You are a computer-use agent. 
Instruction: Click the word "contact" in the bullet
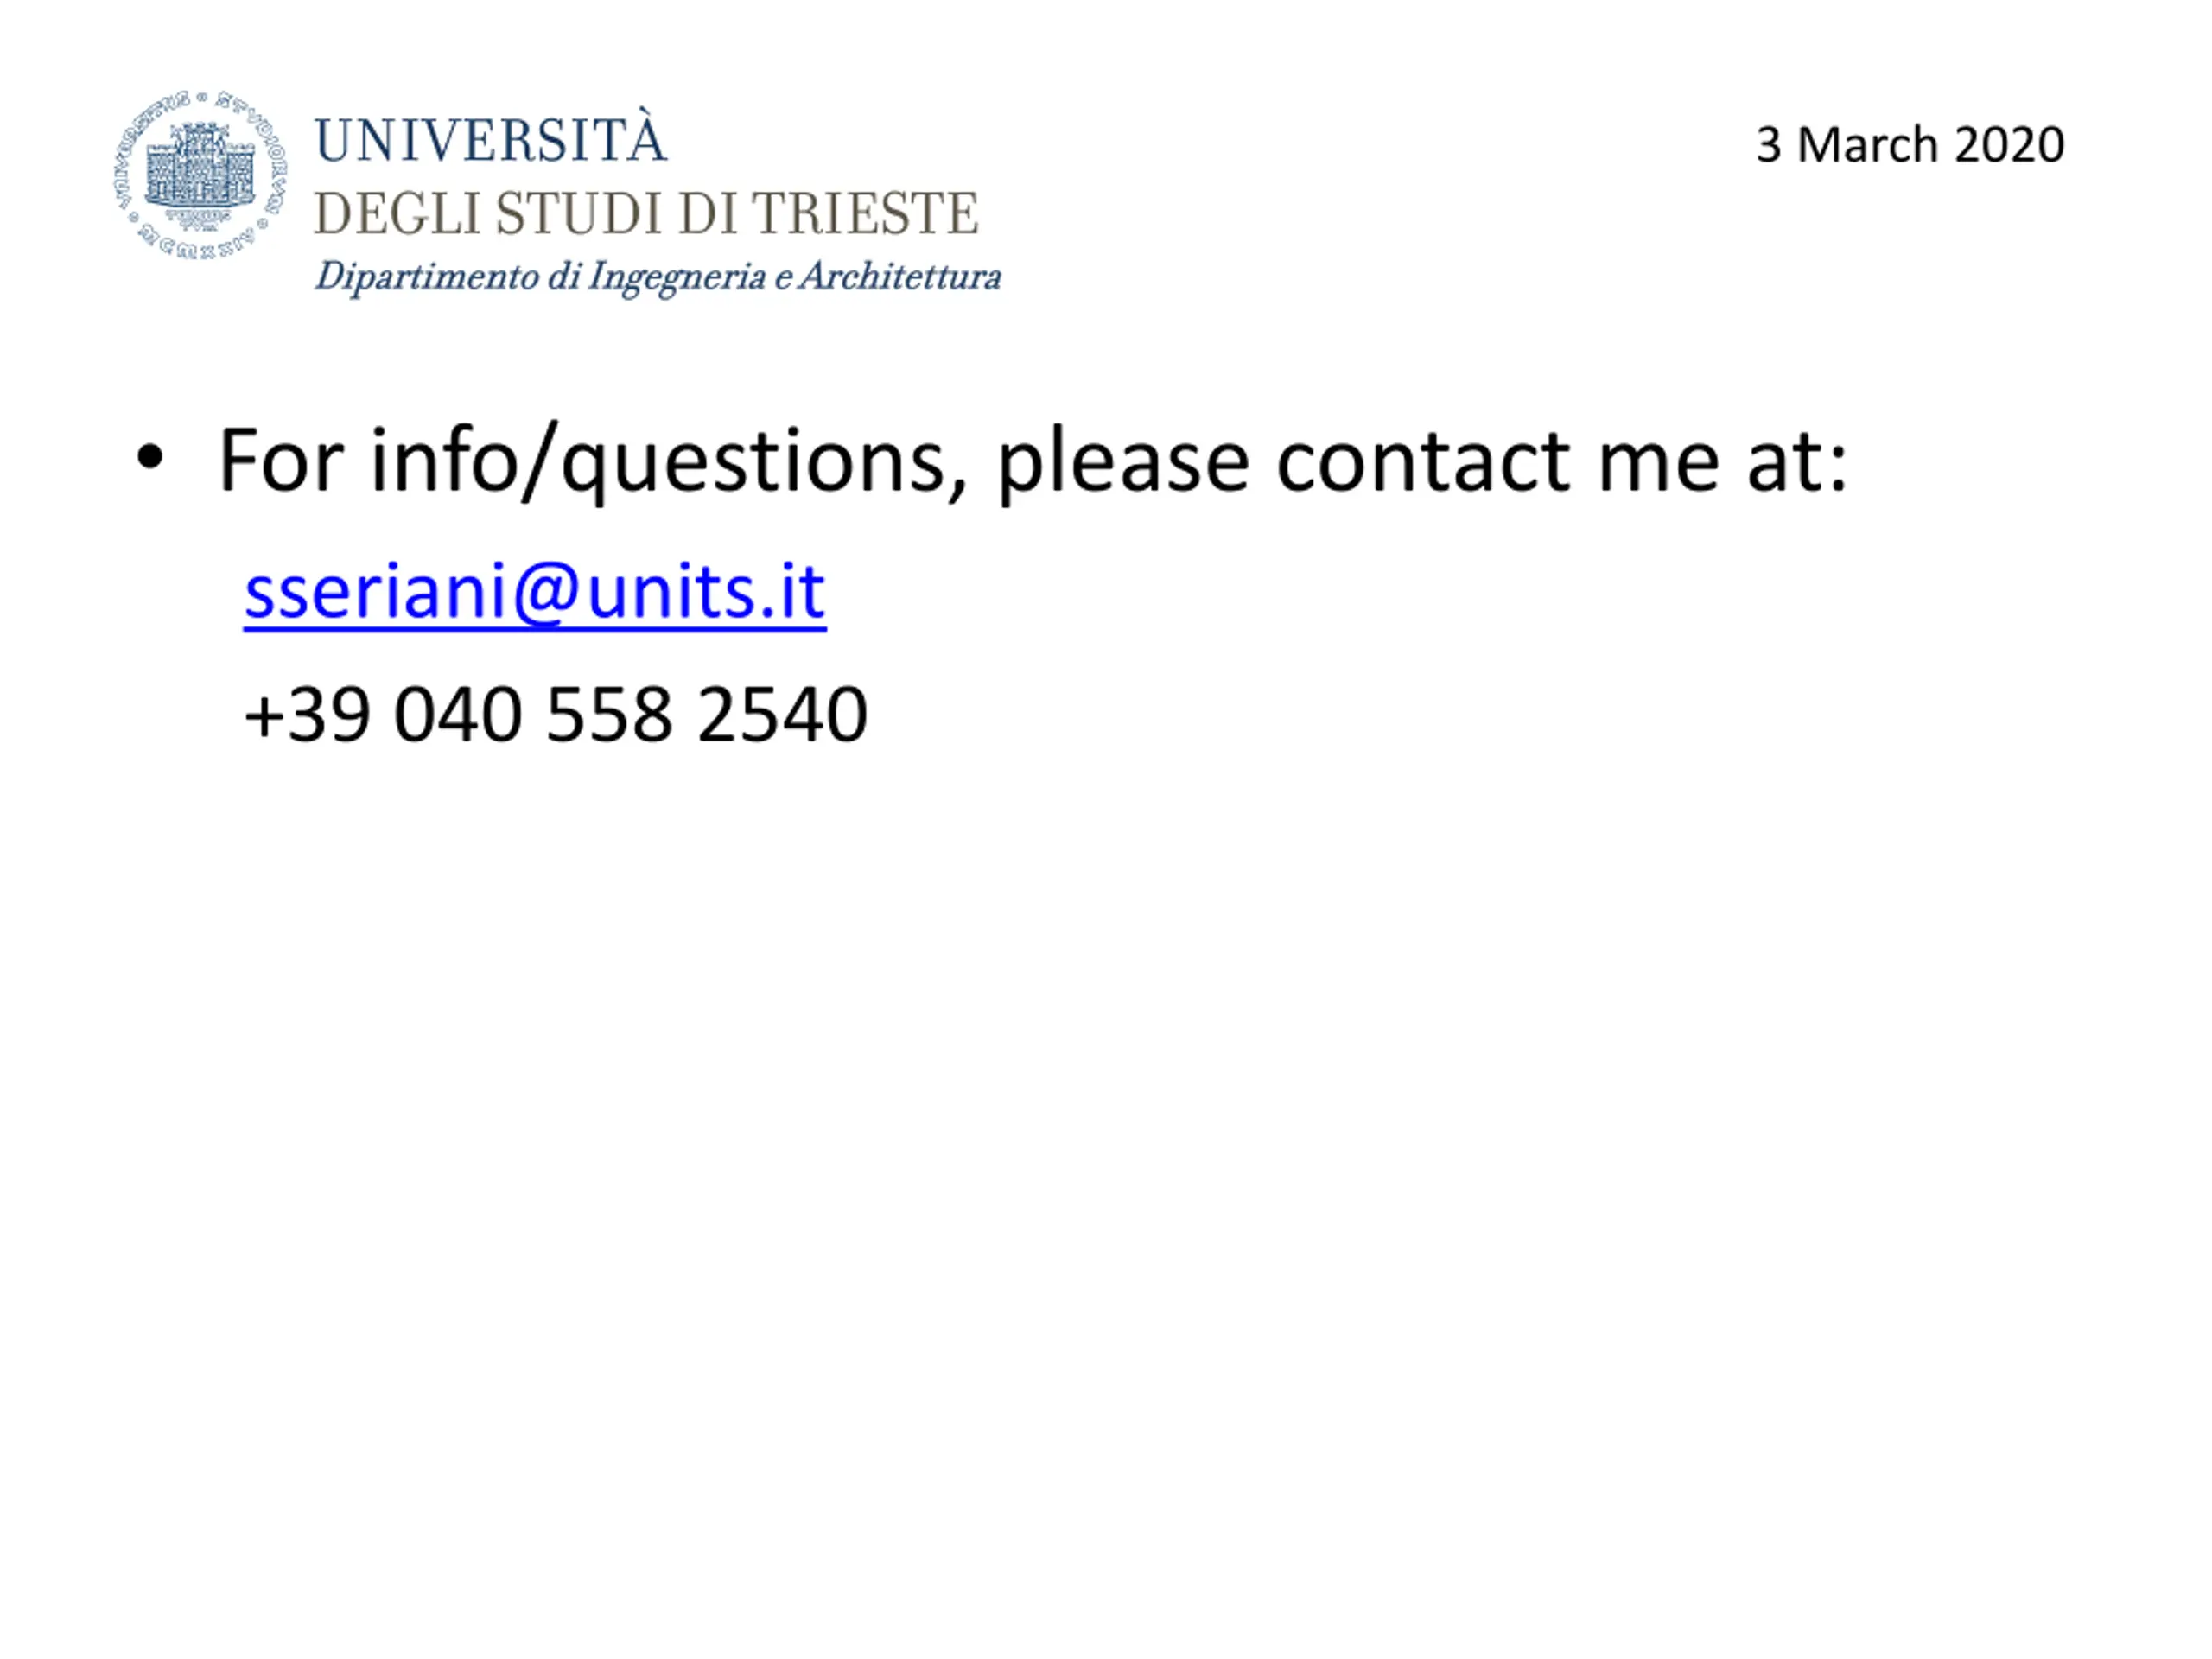tap(1423, 461)
